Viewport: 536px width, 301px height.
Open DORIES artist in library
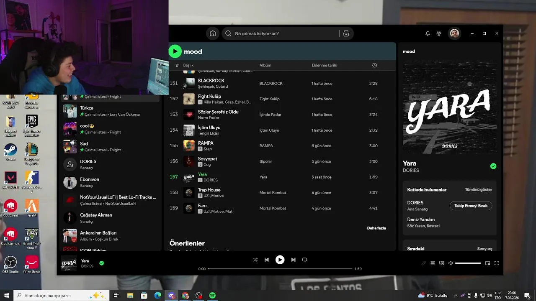pyautogui.click(x=111, y=164)
